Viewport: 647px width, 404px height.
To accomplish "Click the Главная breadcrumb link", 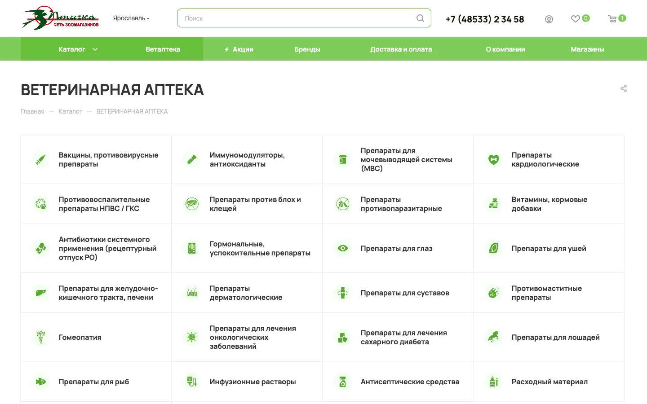I will point(32,111).
